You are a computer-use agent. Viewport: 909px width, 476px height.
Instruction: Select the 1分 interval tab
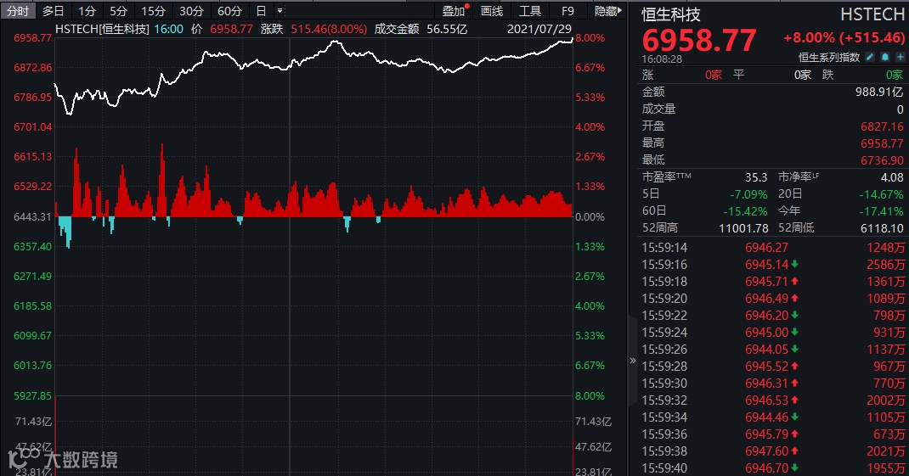[x=87, y=10]
